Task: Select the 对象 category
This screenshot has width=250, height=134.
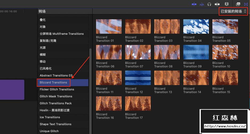Action: [x=63, y=27]
